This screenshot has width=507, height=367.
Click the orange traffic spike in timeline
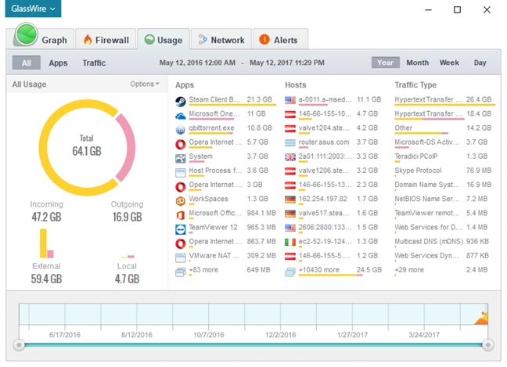point(481,318)
